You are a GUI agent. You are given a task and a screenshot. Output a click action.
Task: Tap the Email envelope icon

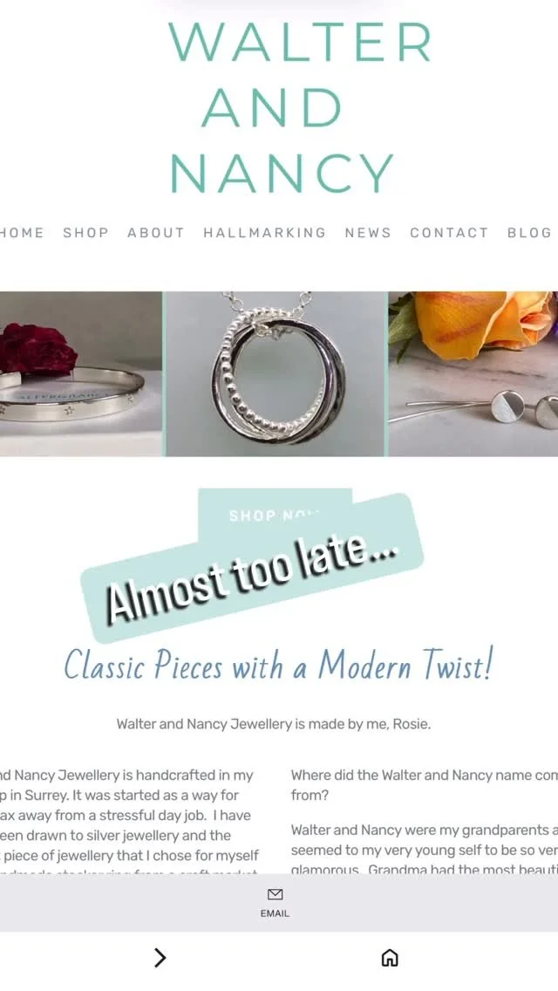click(x=275, y=893)
